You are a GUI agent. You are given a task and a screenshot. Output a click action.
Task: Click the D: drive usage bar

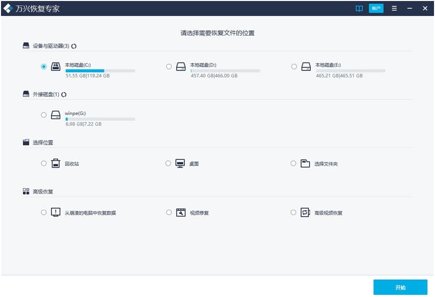[225, 71]
